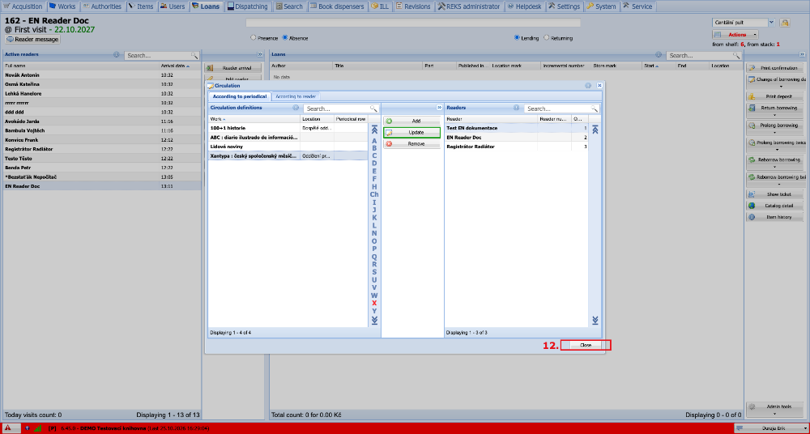
Task: Click the Update button in Circulation
Action: [x=411, y=133]
